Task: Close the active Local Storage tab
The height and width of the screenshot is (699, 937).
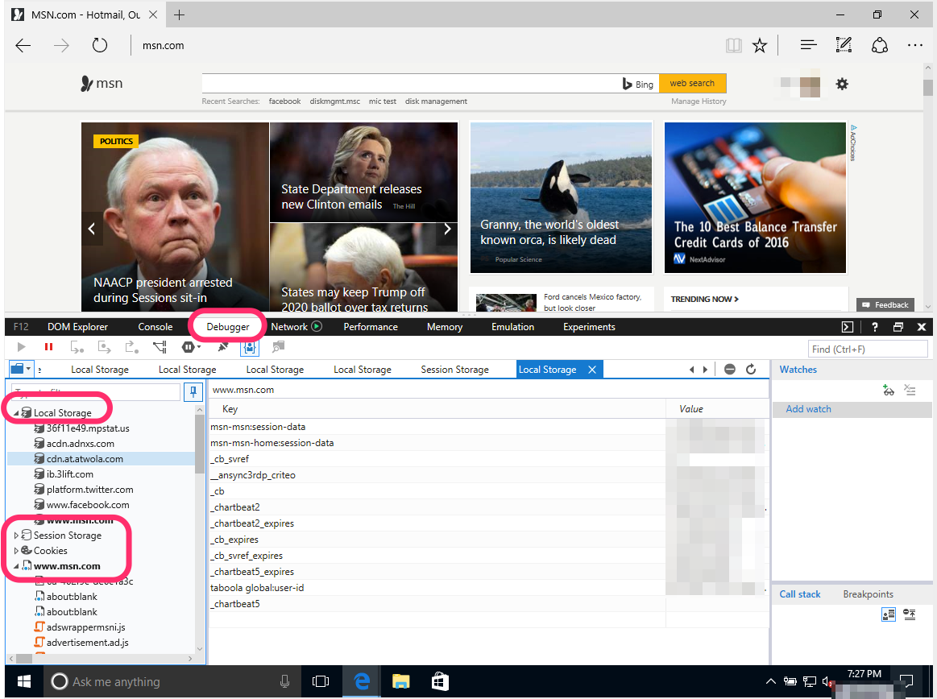Action: [x=592, y=370]
